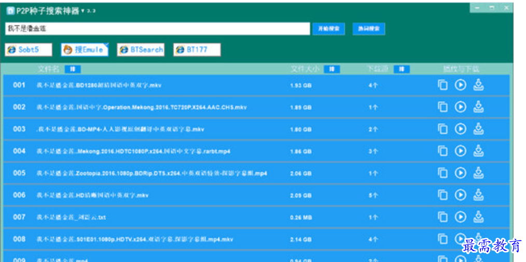526x262 pixels.
Task: Play result 002 Operation.Mekong file
Action: click(x=461, y=107)
